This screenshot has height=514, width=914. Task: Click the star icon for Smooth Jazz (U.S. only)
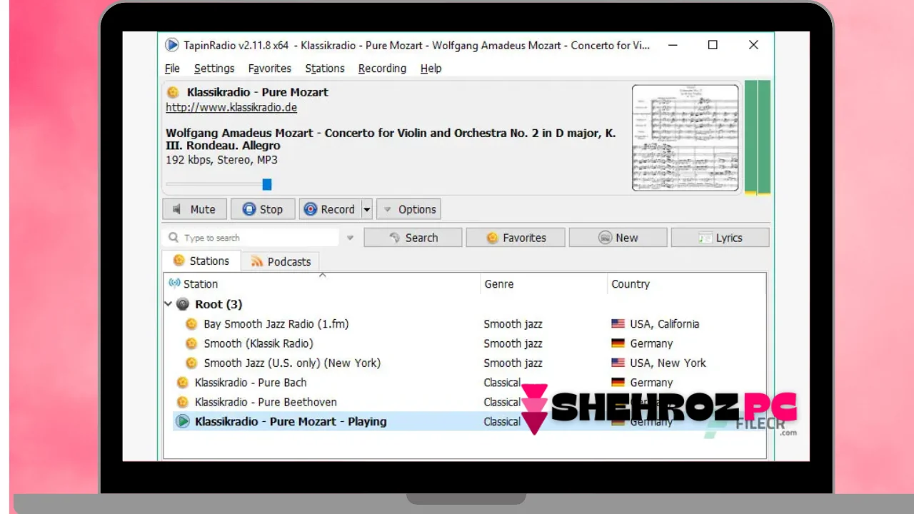coord(191,363)
